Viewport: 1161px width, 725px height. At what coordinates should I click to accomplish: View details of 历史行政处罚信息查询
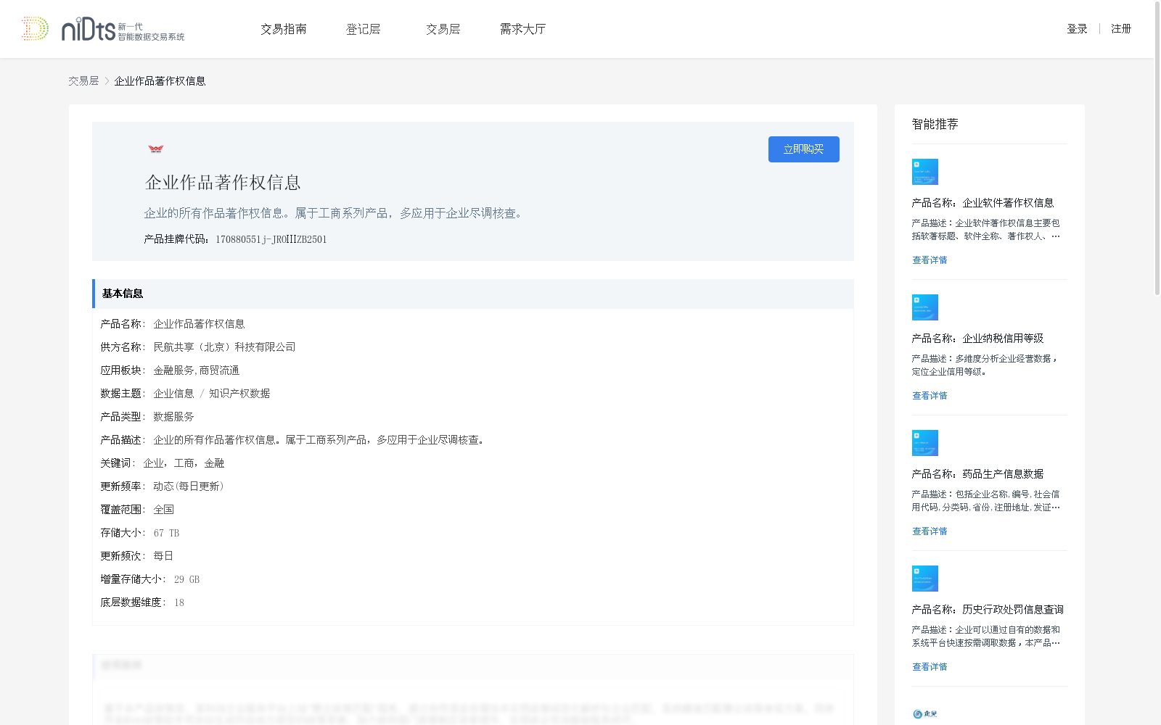point(930,667)
